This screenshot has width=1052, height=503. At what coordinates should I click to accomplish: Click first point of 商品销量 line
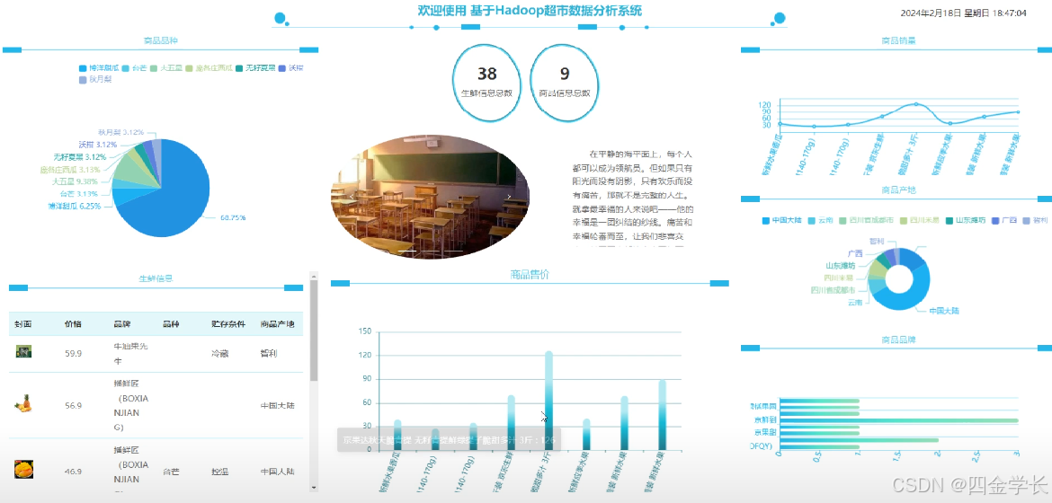tap(780, 123)
